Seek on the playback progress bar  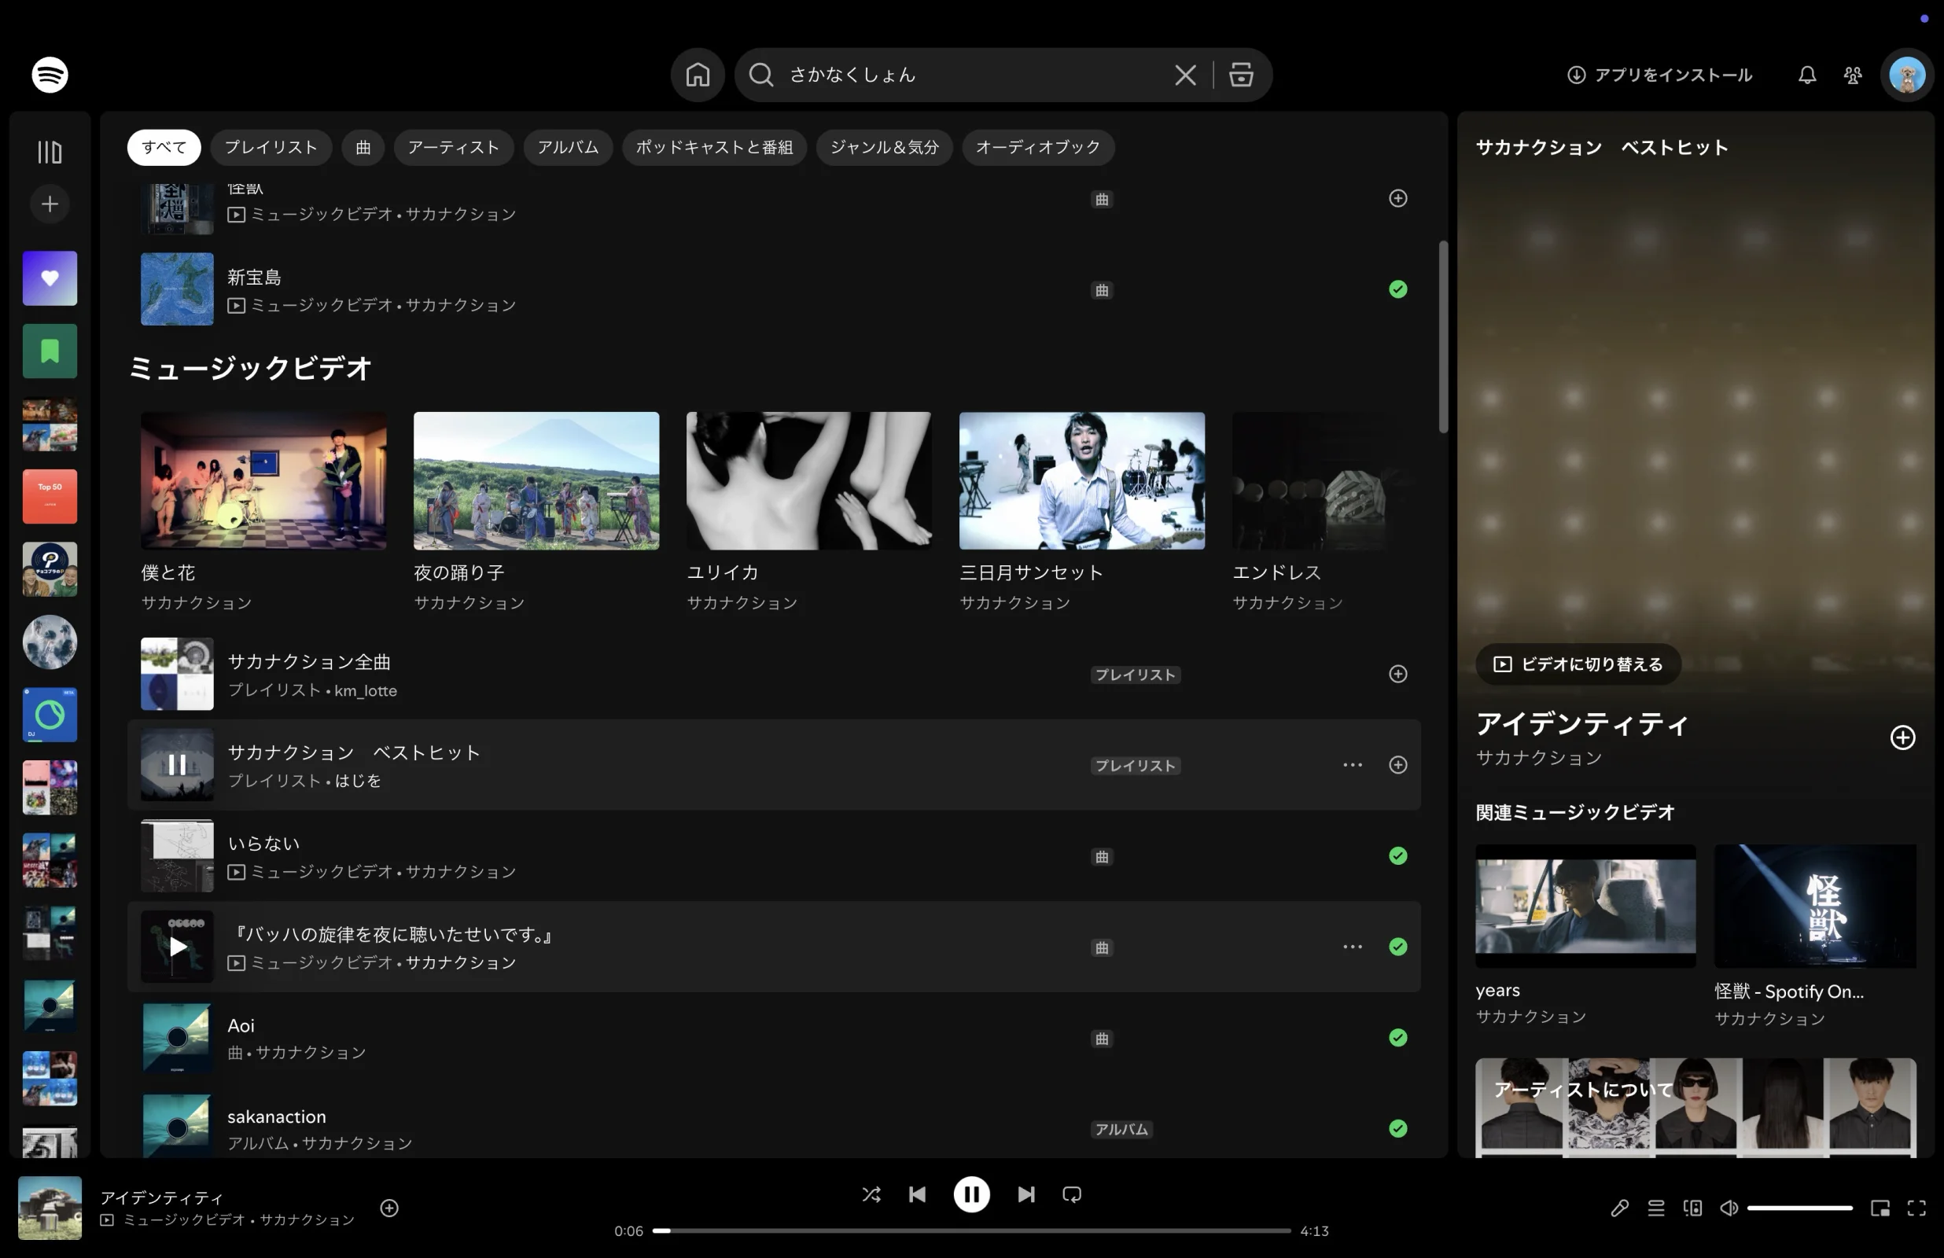(971, 1230)
